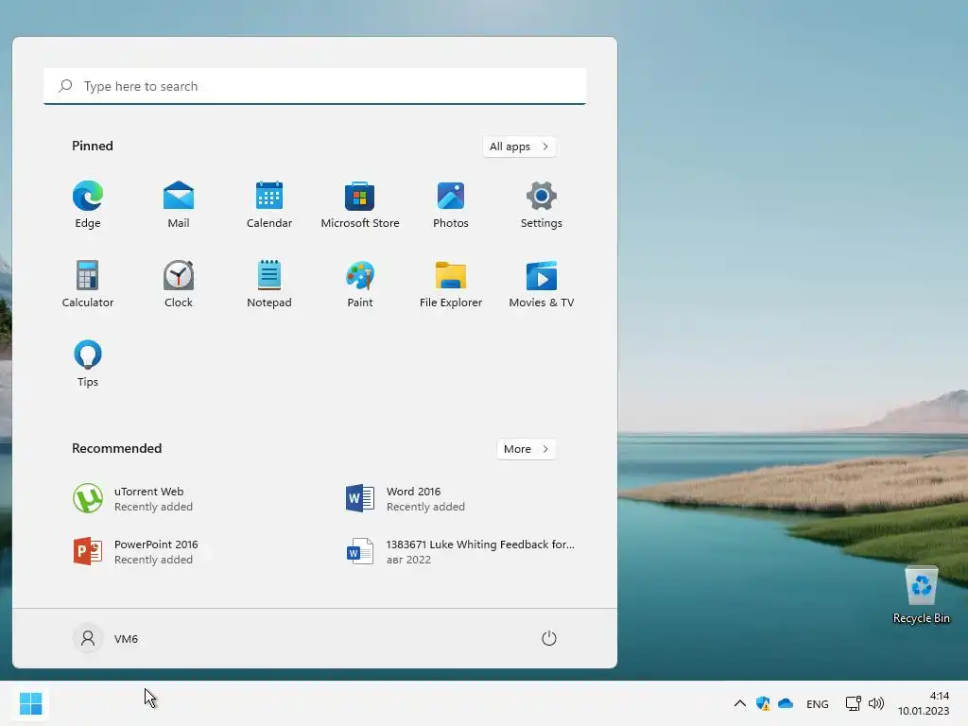Show hidden system tray icons
The image size is (968, 726).
[739, 703]
